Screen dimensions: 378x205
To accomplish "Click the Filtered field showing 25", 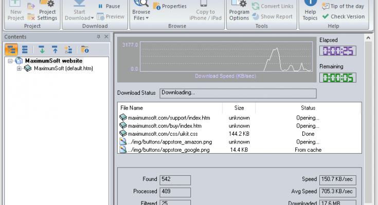I will (175, 202).
